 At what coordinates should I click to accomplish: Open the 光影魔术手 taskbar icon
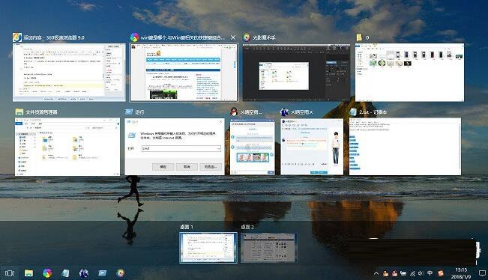tap(121, 273)
